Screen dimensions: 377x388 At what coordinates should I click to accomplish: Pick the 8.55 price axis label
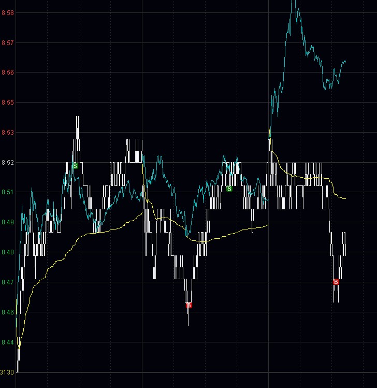tap(8, 102)
